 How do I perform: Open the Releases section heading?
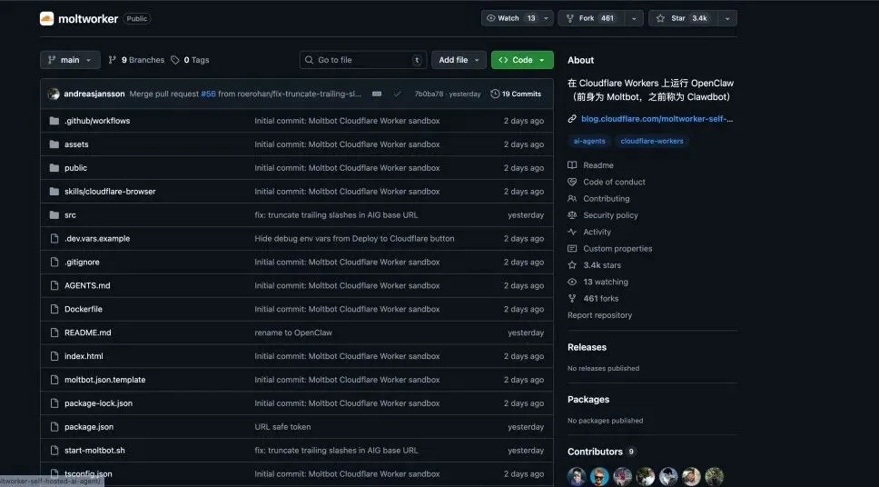[587, 347]
